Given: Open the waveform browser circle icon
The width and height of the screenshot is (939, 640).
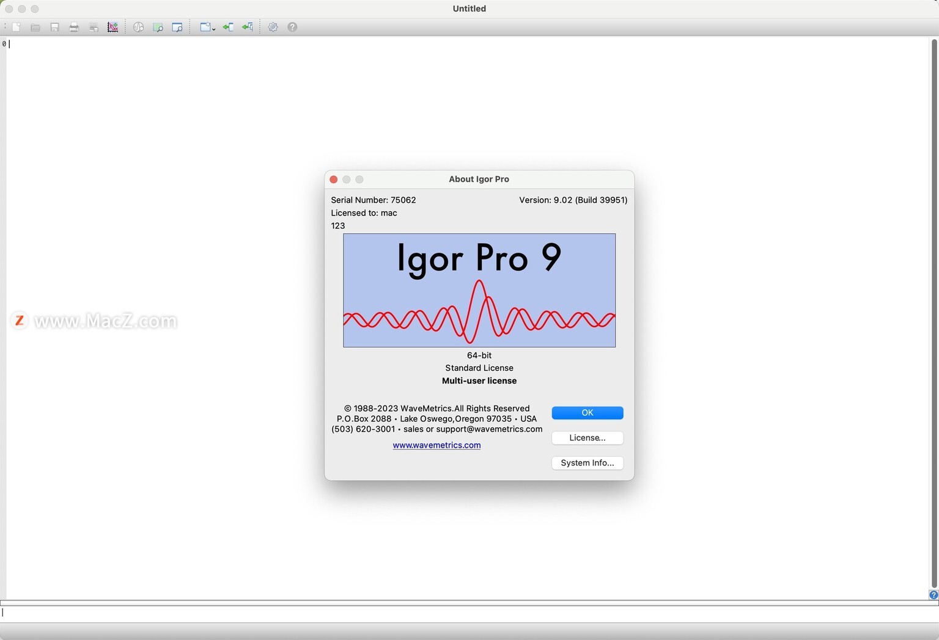Looking at the screenshot, I should (139, 27).
